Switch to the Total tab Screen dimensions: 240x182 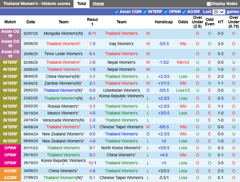(81, 4)
